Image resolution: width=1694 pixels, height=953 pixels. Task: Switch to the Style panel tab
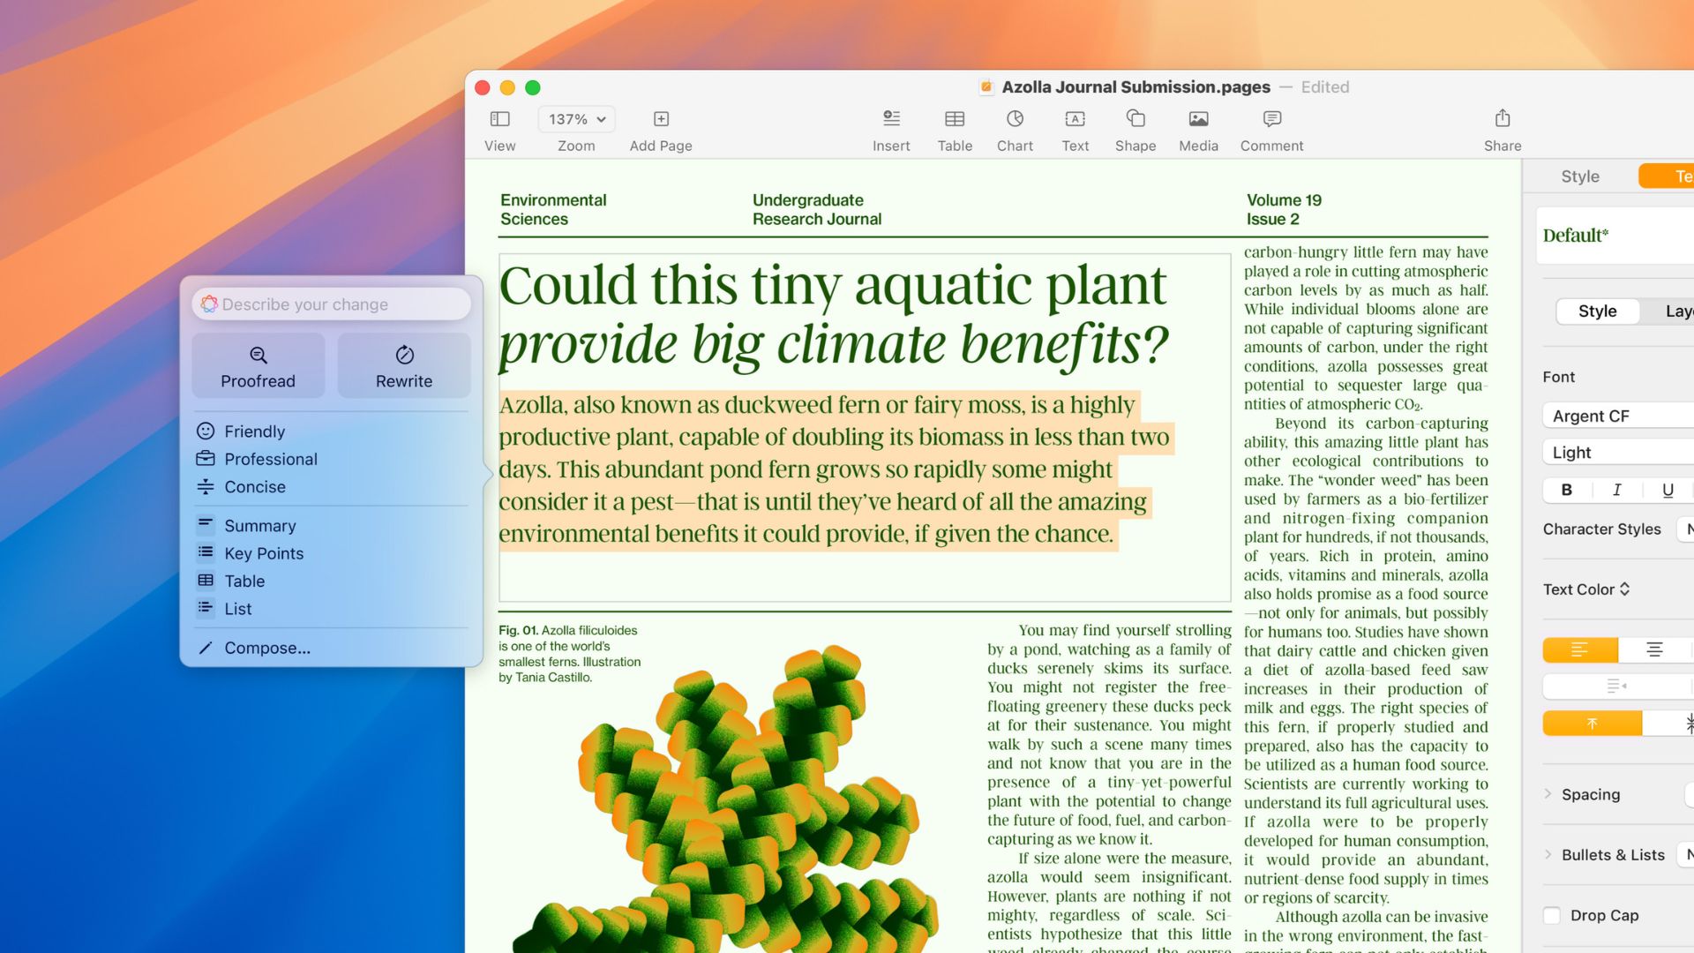point(1581,176)
